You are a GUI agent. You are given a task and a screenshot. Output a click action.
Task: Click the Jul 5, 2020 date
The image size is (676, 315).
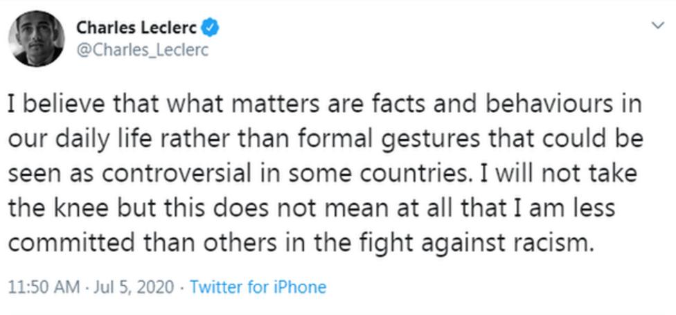pos(133,287)
